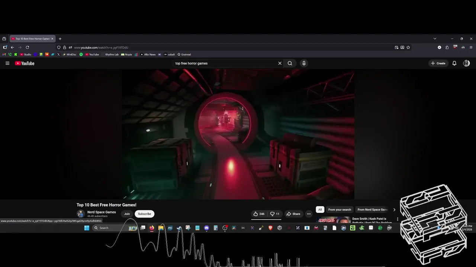This screenshot has height=267, width=476.
Task: Go back with the browser back arrow
Action: [x=12, y=47]
